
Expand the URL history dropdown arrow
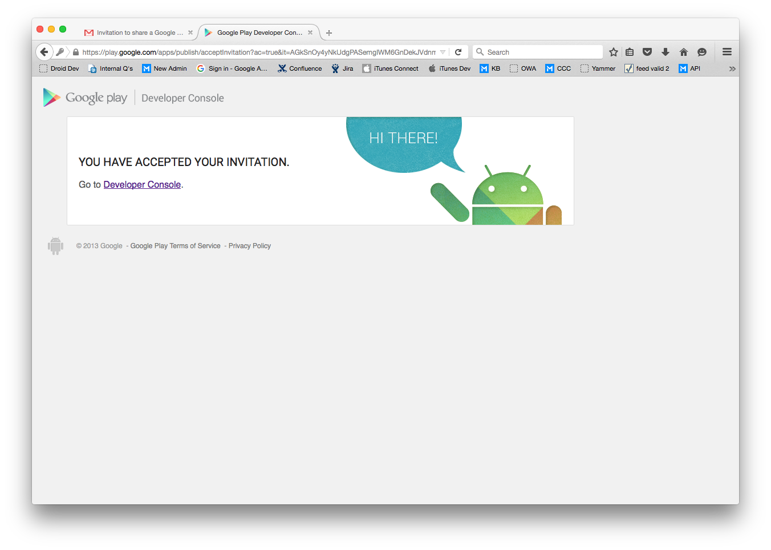[443, 52]
